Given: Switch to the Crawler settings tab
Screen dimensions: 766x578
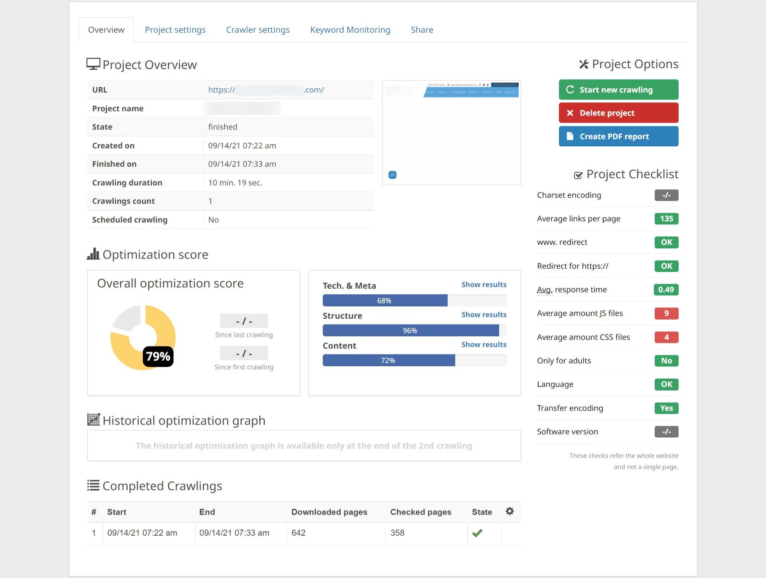Looking at the screenshot, I should point(258,30).
